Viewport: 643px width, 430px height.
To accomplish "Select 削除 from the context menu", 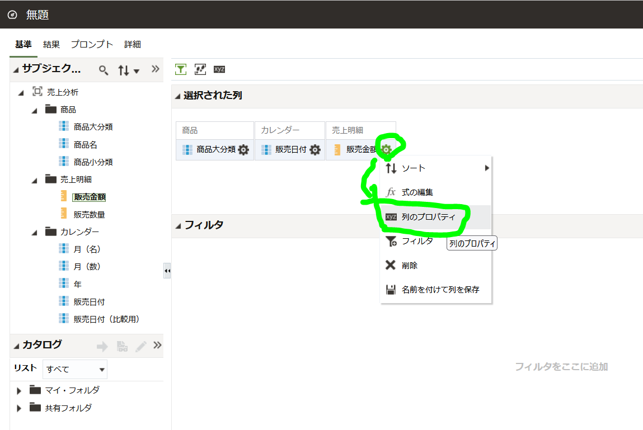I will pos(435,265).
